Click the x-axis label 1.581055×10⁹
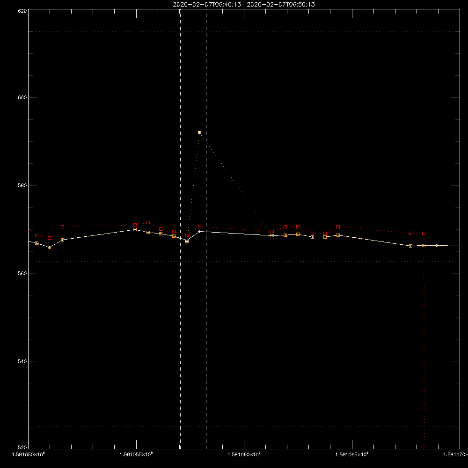The height and width of the screenshot is (468, 468). pyautogui.click(x=136, y=454)
